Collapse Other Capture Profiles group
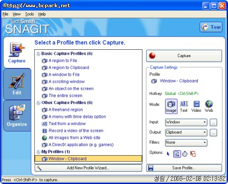228x184 pixels. click(38, 103)
